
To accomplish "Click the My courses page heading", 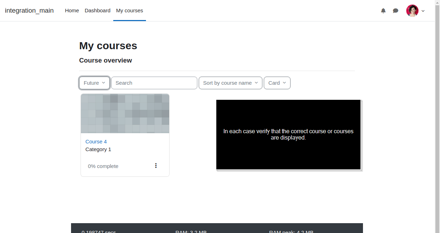I will [108, 46].
